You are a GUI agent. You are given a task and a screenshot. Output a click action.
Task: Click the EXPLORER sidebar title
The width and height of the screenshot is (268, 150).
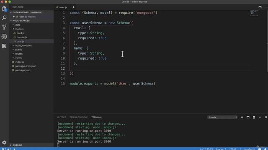tap(18, 7)
